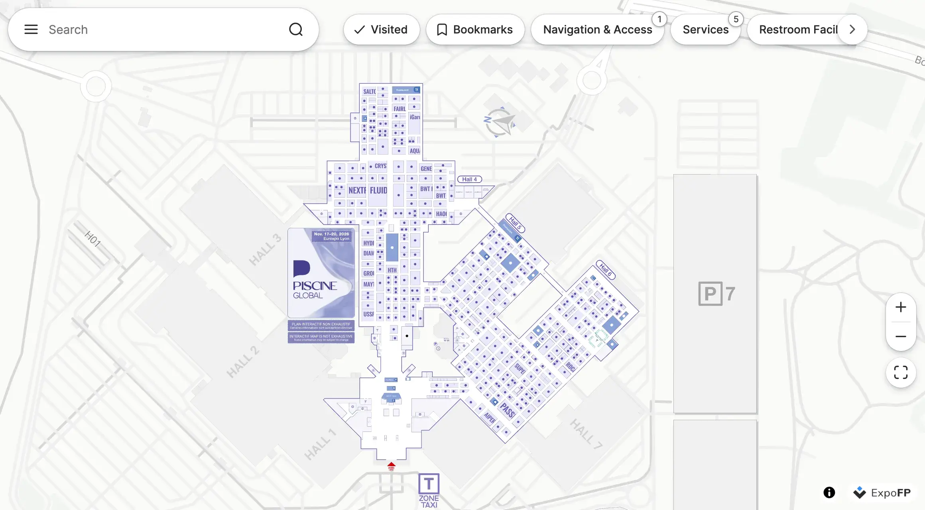Image resolution: width=925 pixels, height=510 pixels.
Task: Show more filter chips with right chevron
Action: 852,29
